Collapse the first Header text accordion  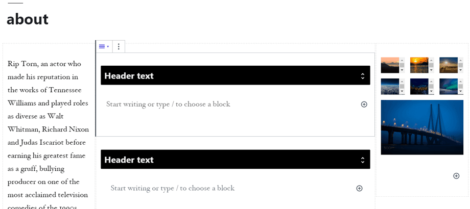pyautogui.click(x=362, y=76)
